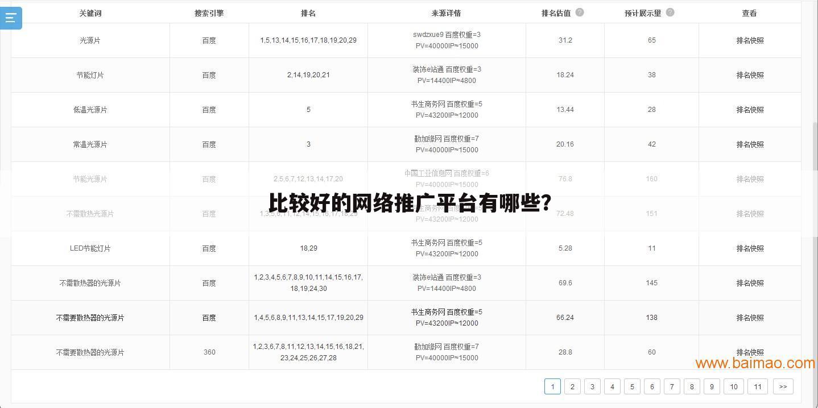View help tooltip for 预计展示量 column
The width and height of the screenshot is (818, 408).
(670, 12)
